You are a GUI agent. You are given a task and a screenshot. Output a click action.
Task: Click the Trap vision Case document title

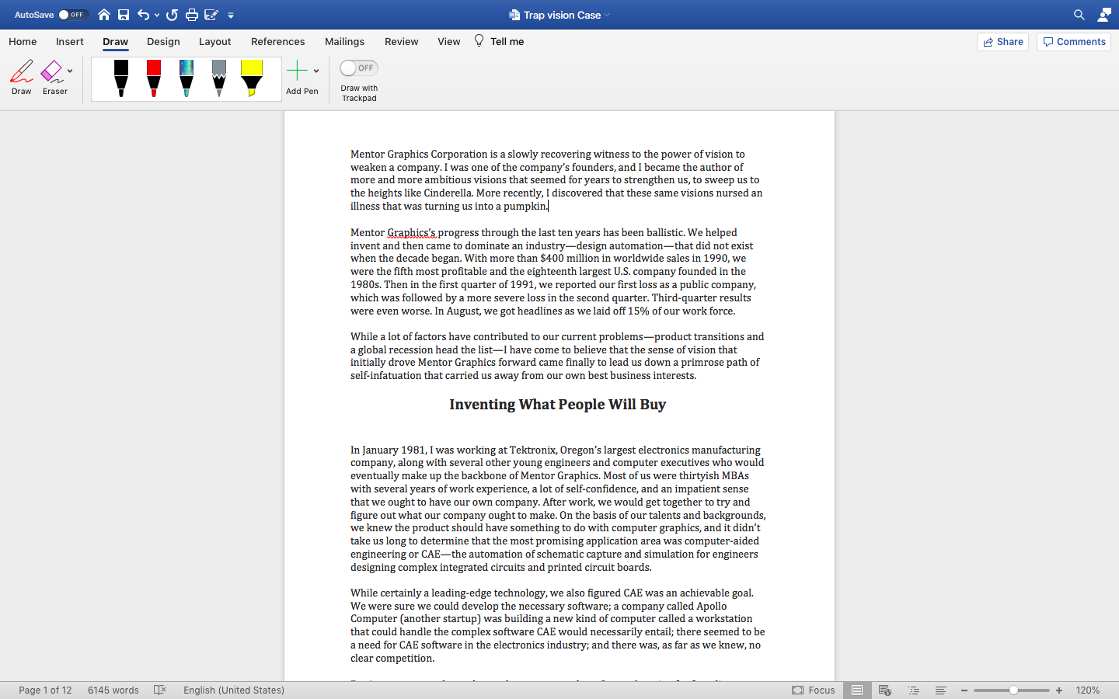(x=562, y=15)
